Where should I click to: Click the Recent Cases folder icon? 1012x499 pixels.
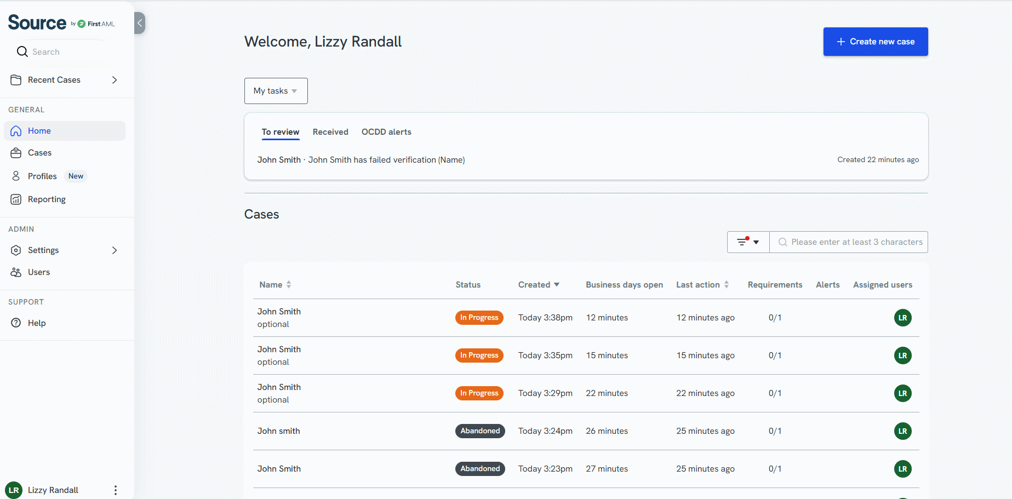click(x=16, y=80)
